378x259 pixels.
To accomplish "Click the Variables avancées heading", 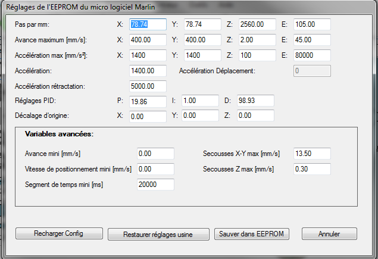I will pos(59,134).
